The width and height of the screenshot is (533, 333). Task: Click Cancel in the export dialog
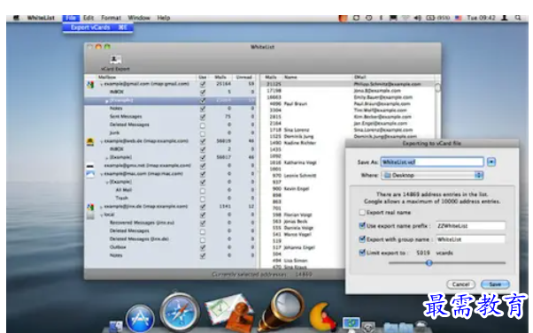click(x=460, y=284)
